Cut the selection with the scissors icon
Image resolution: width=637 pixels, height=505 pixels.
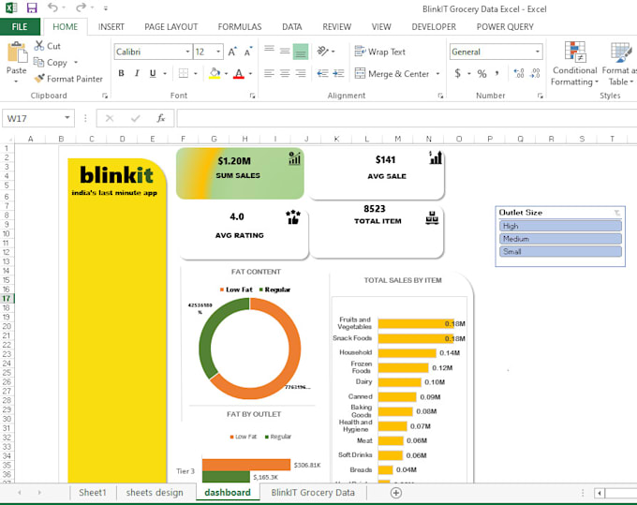tap(47, 46)
